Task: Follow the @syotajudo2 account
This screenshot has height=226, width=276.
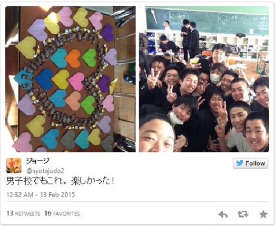Action: coord(251,163)
